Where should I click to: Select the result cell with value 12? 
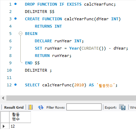click(20, 126)
